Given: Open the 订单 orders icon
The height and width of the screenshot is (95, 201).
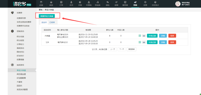Looking at the screenshot, I should [x=61, y=2].
